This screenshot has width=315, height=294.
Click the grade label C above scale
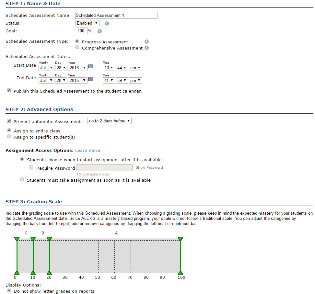(x=26, y=233)
